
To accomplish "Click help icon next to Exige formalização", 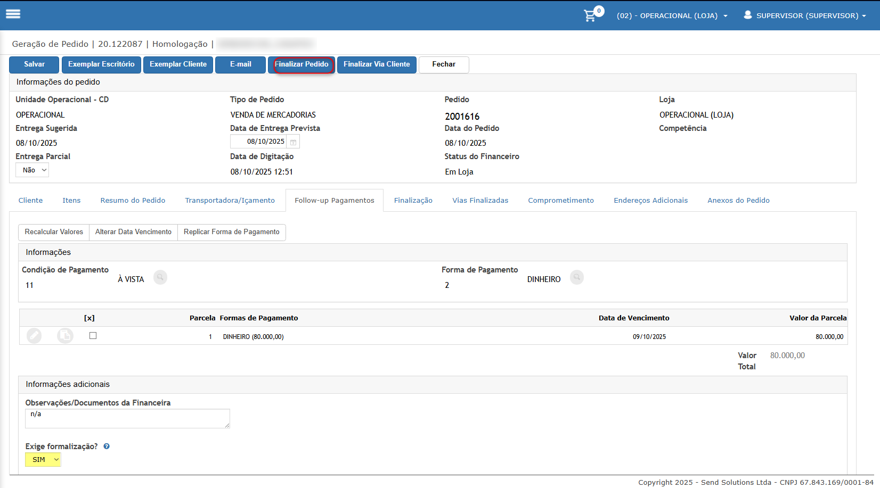I will 107,446.
